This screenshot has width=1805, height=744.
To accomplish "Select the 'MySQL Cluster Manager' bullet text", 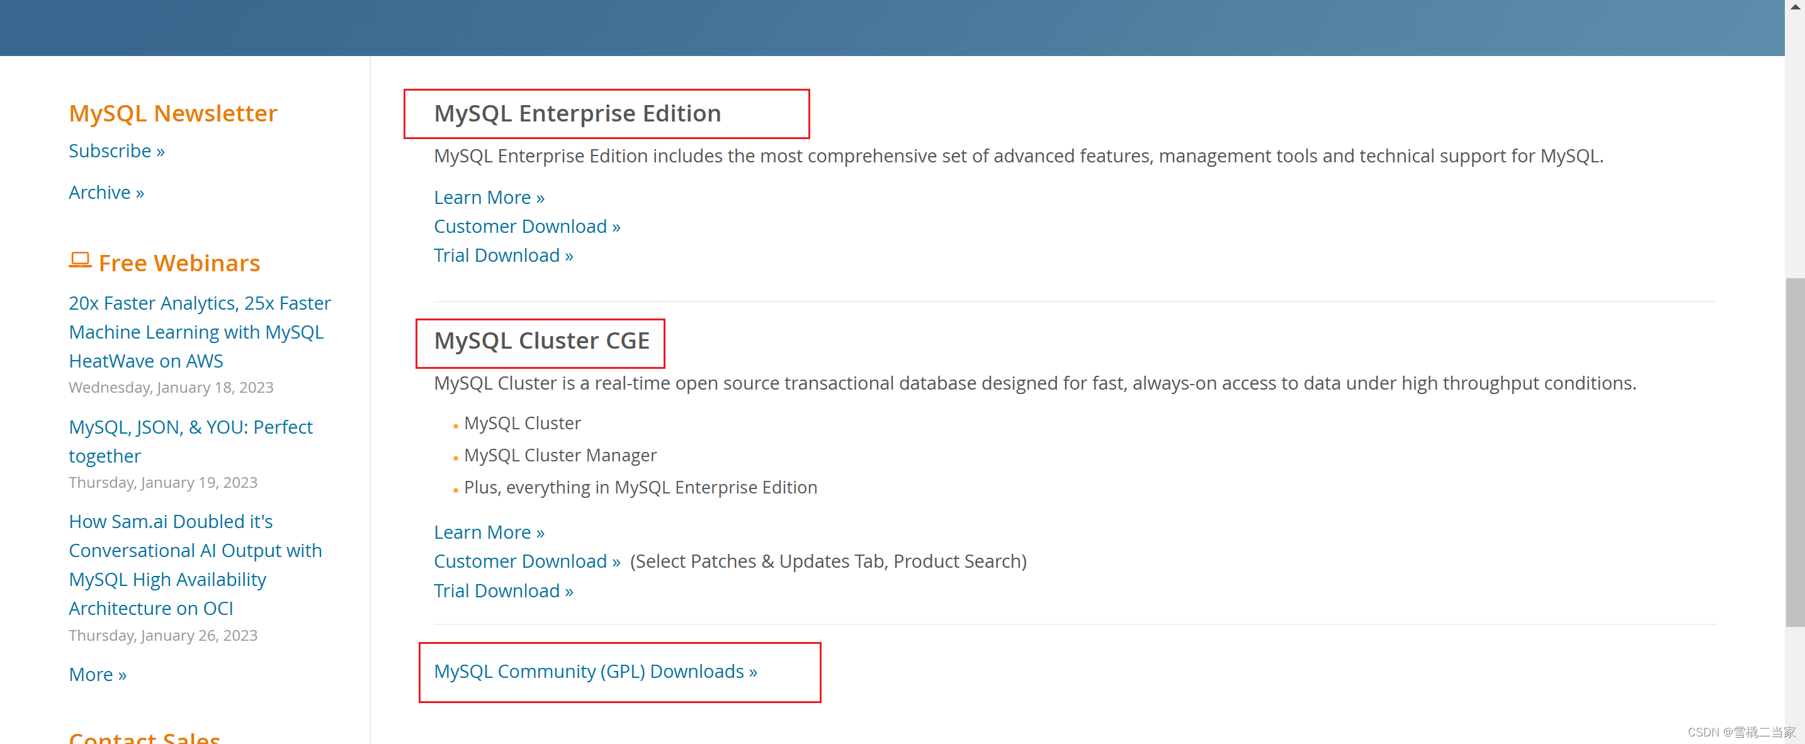I will [x=560, y=455].
